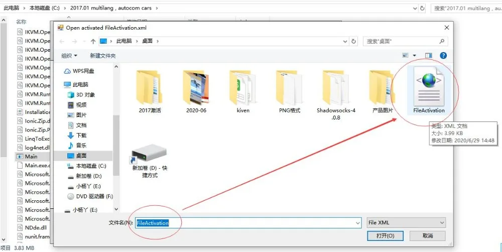Go up one folder level
This screenshot has height=252, width=502.
point(93,41)
